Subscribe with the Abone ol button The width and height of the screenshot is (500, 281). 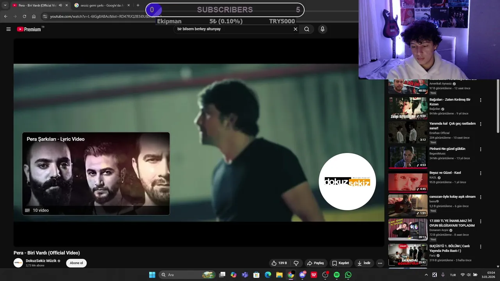[76, 263]
